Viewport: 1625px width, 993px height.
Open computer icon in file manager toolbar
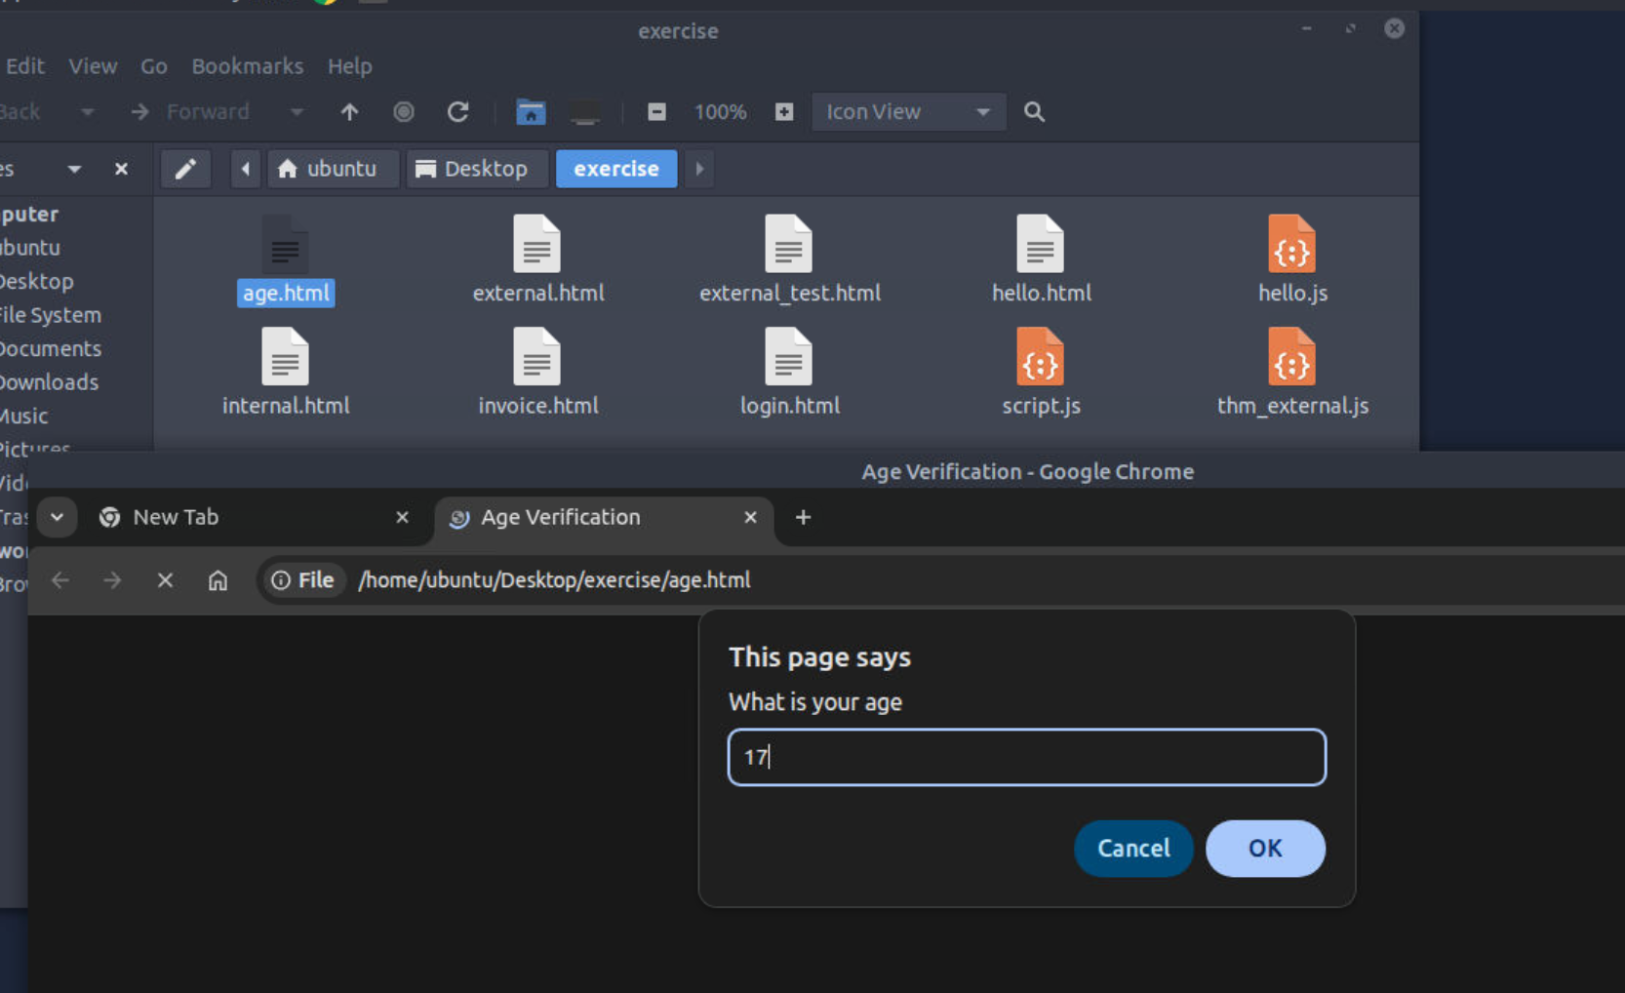click(585, 112)
